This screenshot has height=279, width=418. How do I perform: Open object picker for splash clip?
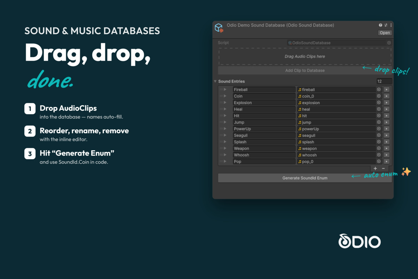tap(379, 142)
